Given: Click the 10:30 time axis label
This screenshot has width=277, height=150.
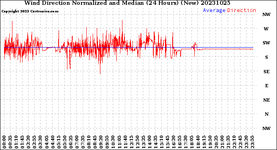Looking at the screenshot, I should pyautogui.click(x=113, y=142).
